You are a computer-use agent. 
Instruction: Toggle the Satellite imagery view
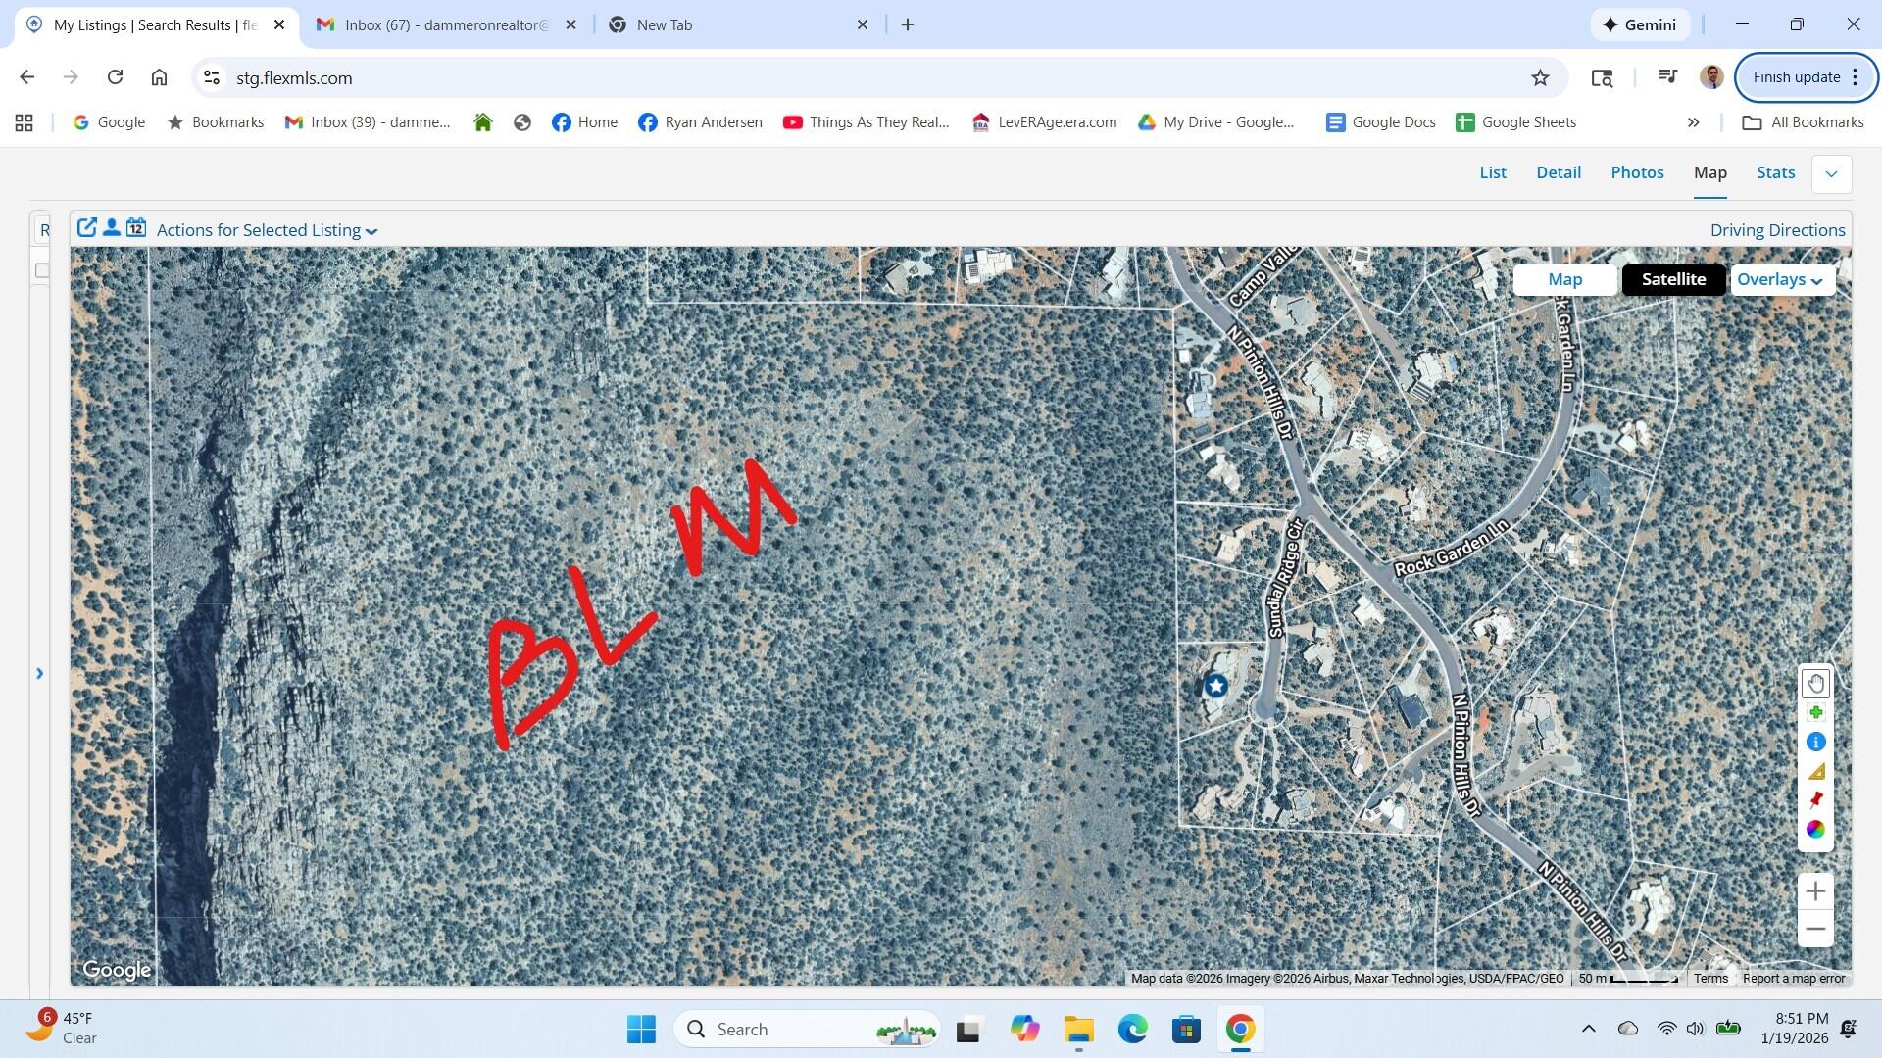point(1673,280)
